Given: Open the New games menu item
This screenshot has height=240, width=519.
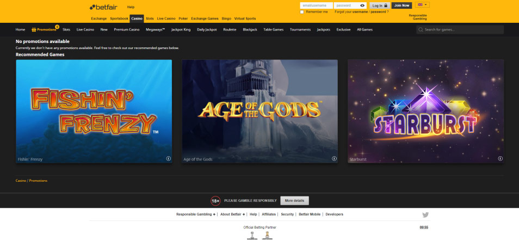Looking at the screenshot, I should pos(104,29).
